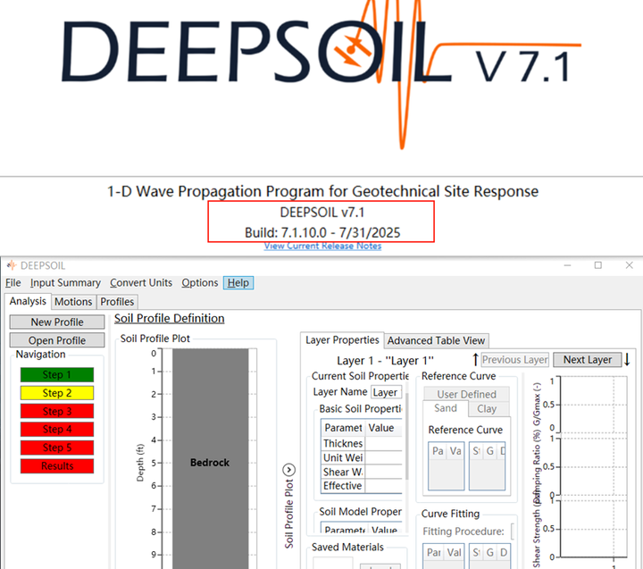Select the Advanced Table View tab
Image resolution: width=643 pixels, height=569 pixels.
436,340
